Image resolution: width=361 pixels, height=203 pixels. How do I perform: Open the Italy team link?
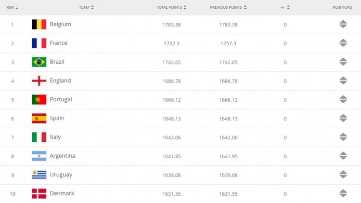pyautogui.click(x=55, y=137)
